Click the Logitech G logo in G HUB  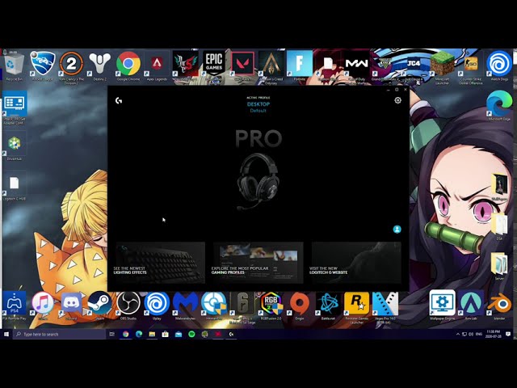click(x=119, y=100)
